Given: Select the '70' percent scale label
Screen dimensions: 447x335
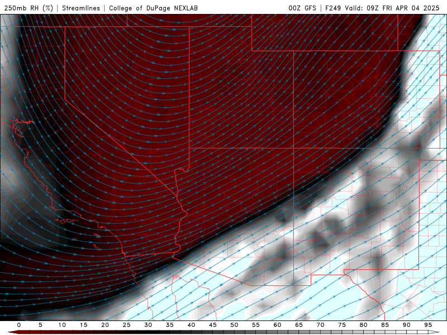Looking at the screenshot, I should coord(320,325).
